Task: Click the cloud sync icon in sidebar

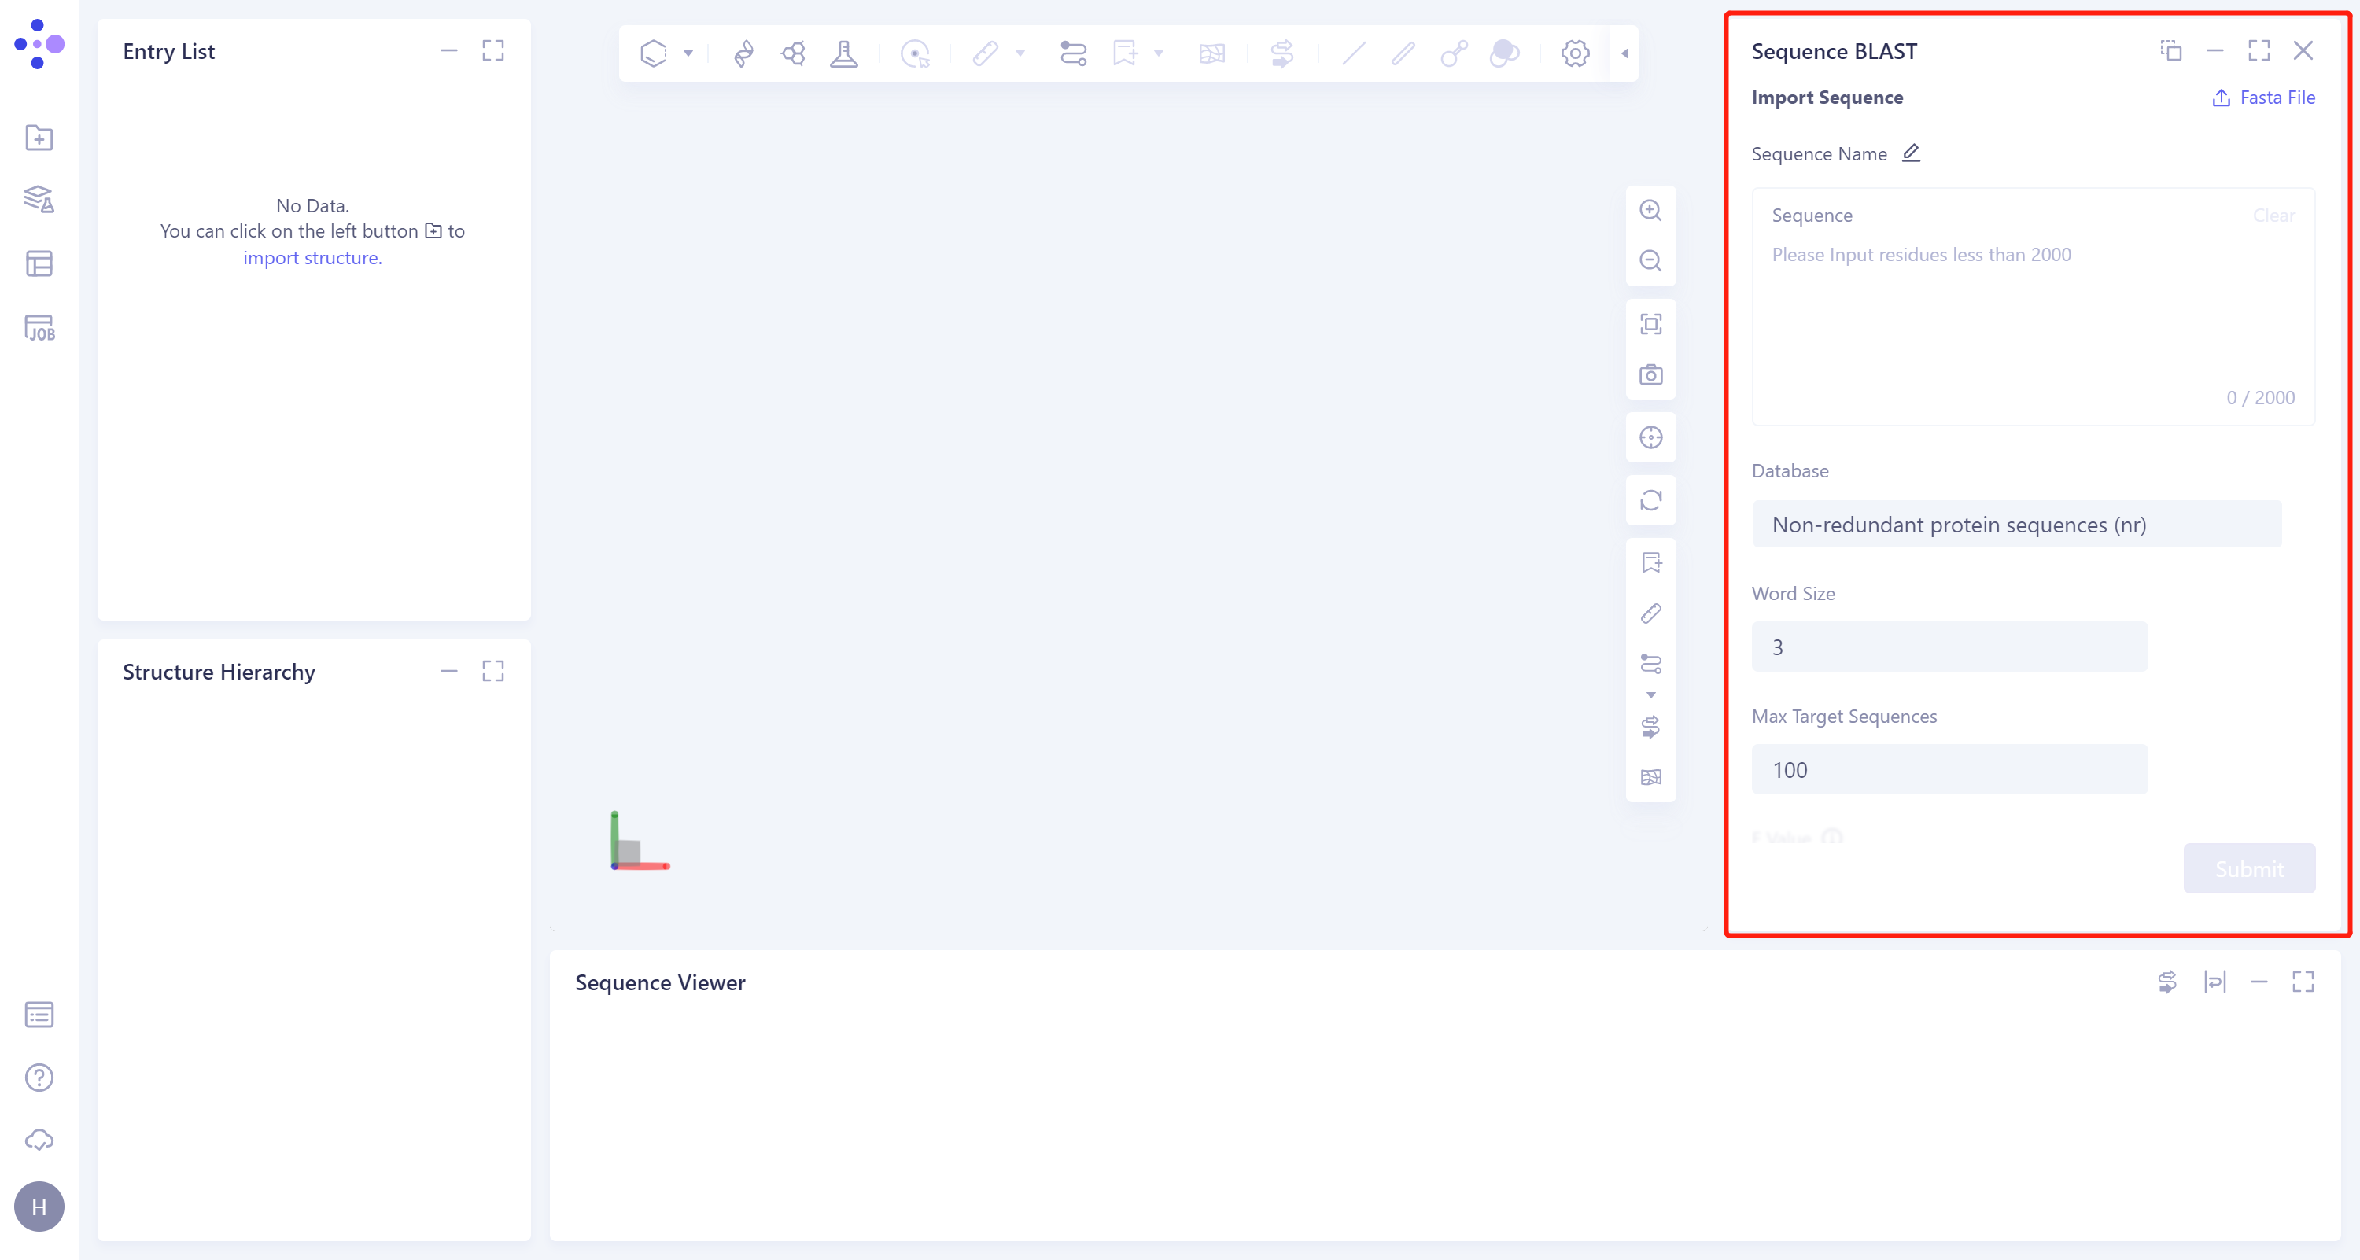Action: tap(39, 1140)
